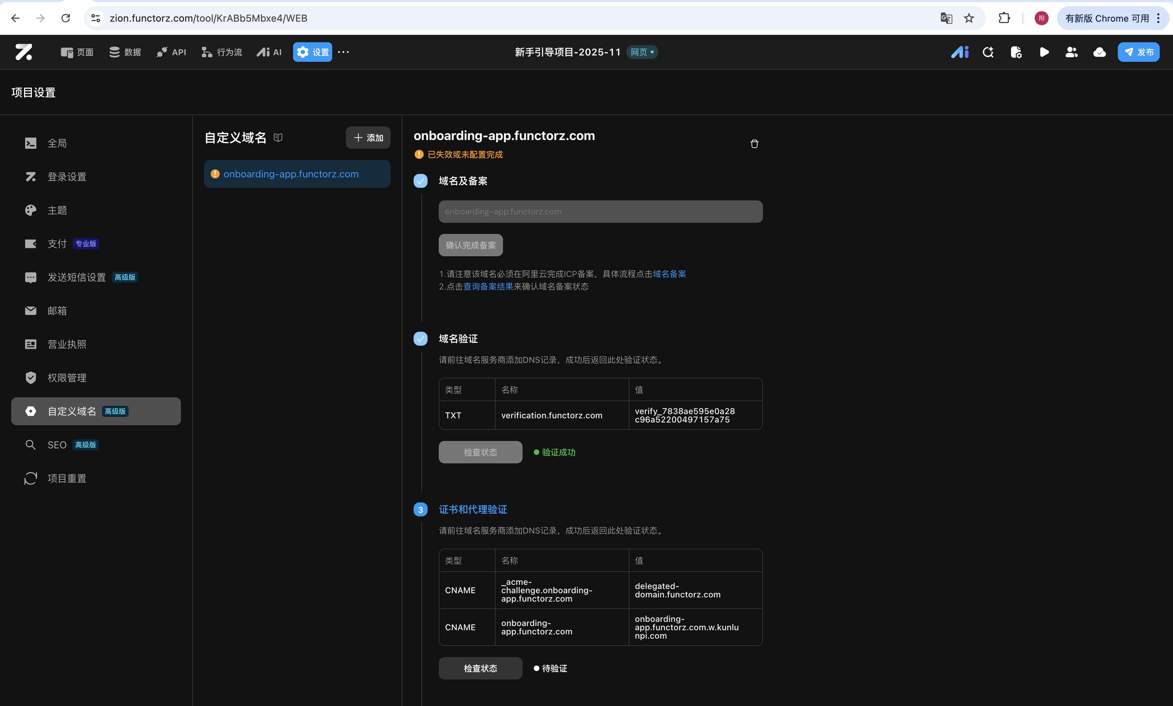The width and height of the screenshot is (1173, 706).
Task: Open the three-dots more menu in toolbar
Action: tap(344, 52)
